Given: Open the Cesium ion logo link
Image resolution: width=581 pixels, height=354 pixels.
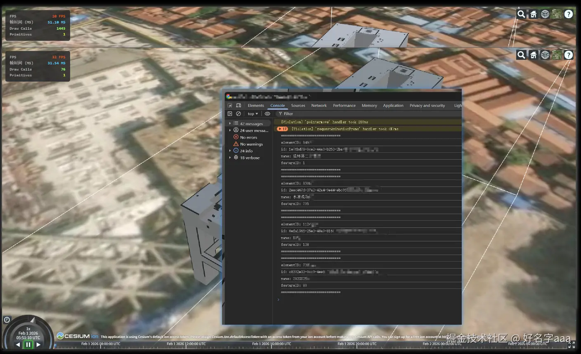Looking at the screenshot, I should pos(78,336).
